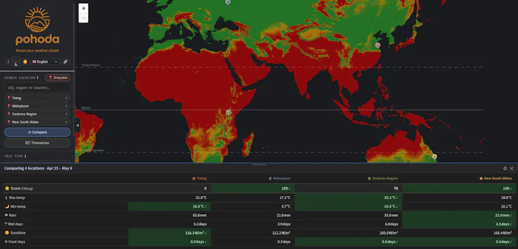Click the Dodoma Region column header
518x249 pixels.
(383, 179)
